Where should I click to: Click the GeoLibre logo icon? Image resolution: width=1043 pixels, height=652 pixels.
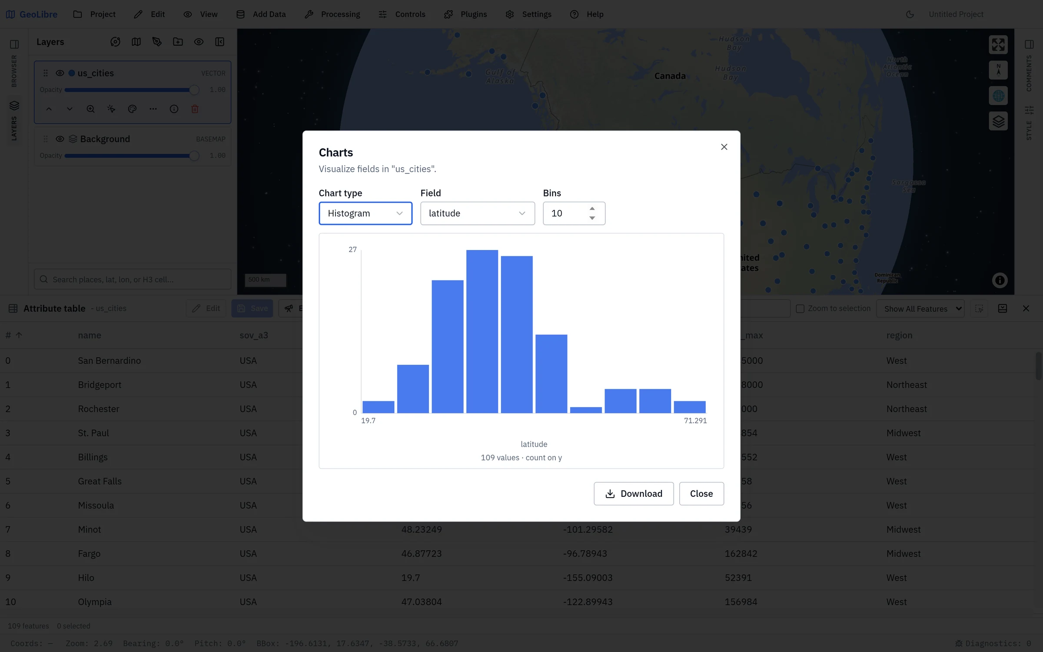click(10, 14)
